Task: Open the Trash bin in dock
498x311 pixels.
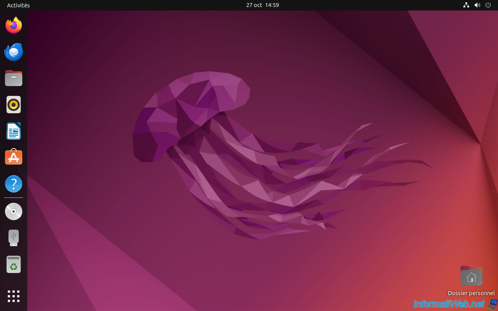Action: point(14,264)
